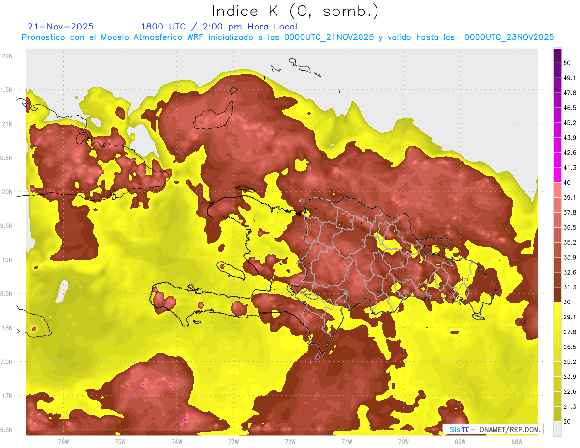Click the "45.2" scale value

coord(570,123)
